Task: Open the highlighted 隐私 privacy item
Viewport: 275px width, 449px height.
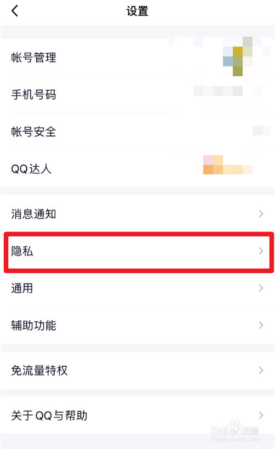Action: (x=139, y=252)
